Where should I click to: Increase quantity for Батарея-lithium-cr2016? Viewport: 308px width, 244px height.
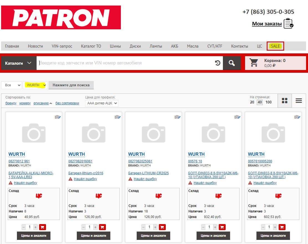[x=95, y=227]
